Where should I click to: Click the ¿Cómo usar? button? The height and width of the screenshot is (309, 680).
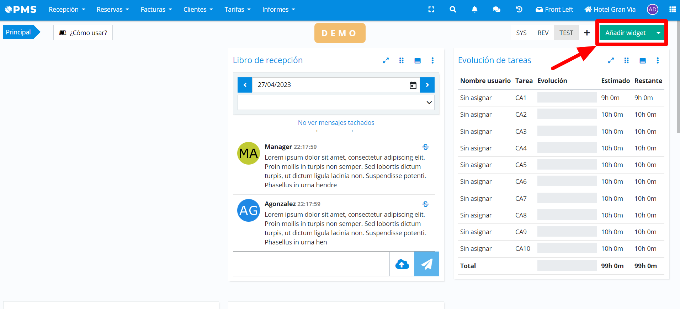(x=83, y=33)
